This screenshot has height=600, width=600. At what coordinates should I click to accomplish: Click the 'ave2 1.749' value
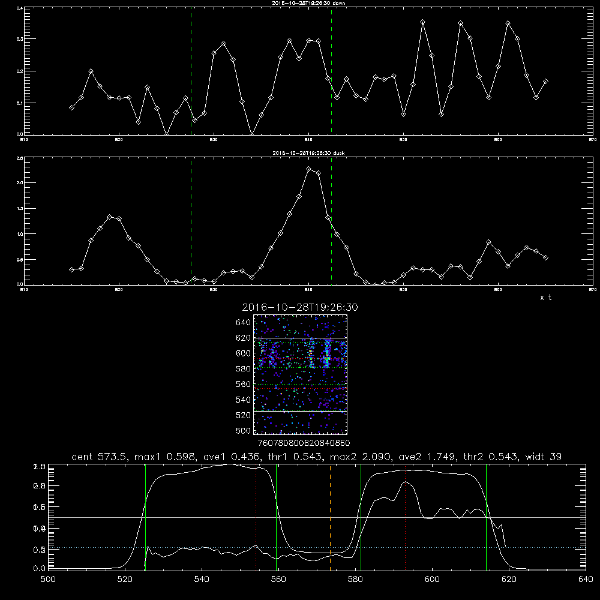[x=427, y=457]
